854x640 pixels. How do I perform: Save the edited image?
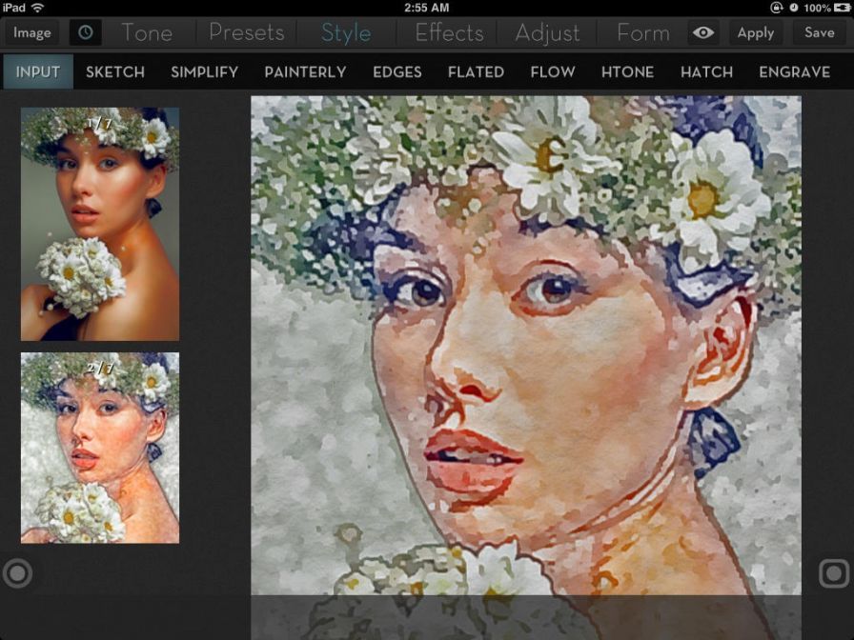[x=820, y=32]
